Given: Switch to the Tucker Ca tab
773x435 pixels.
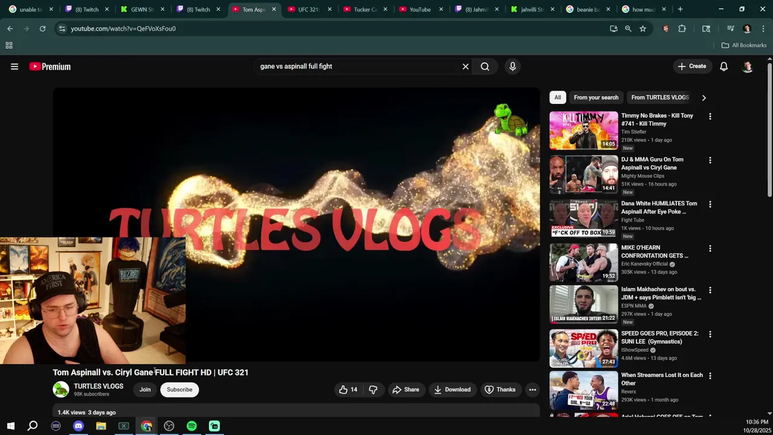Looking at the screenshot, I should (x=365, y=9).
